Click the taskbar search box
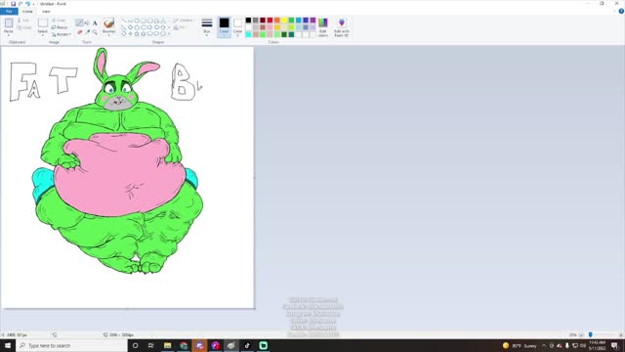 [71, 345]
